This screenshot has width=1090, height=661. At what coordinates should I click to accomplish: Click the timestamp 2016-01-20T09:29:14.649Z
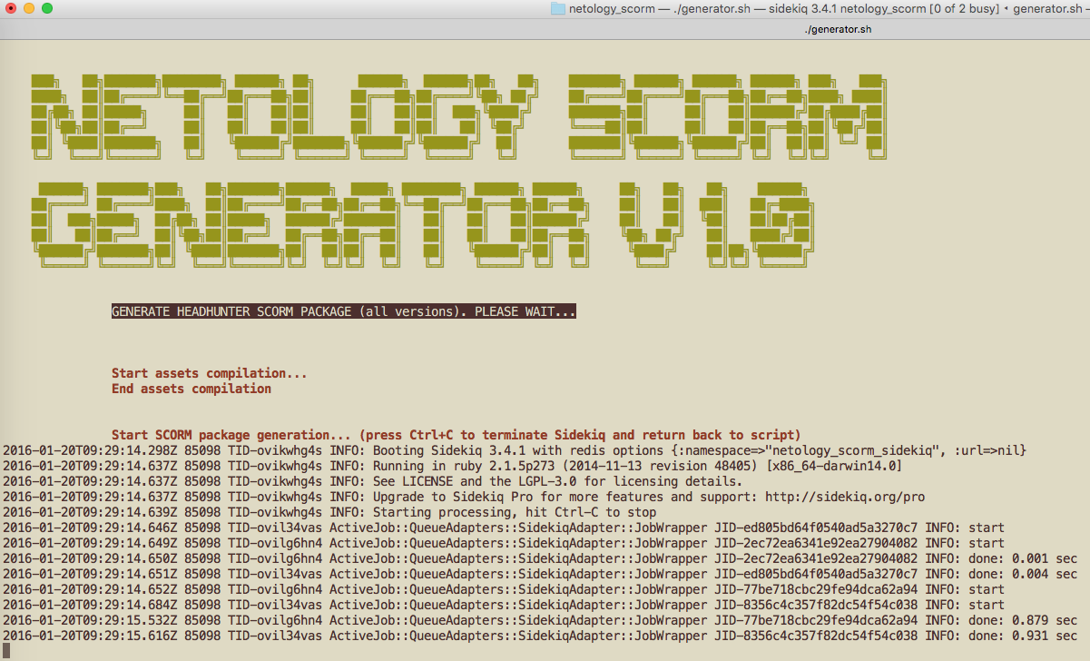(x=90, y=543)
